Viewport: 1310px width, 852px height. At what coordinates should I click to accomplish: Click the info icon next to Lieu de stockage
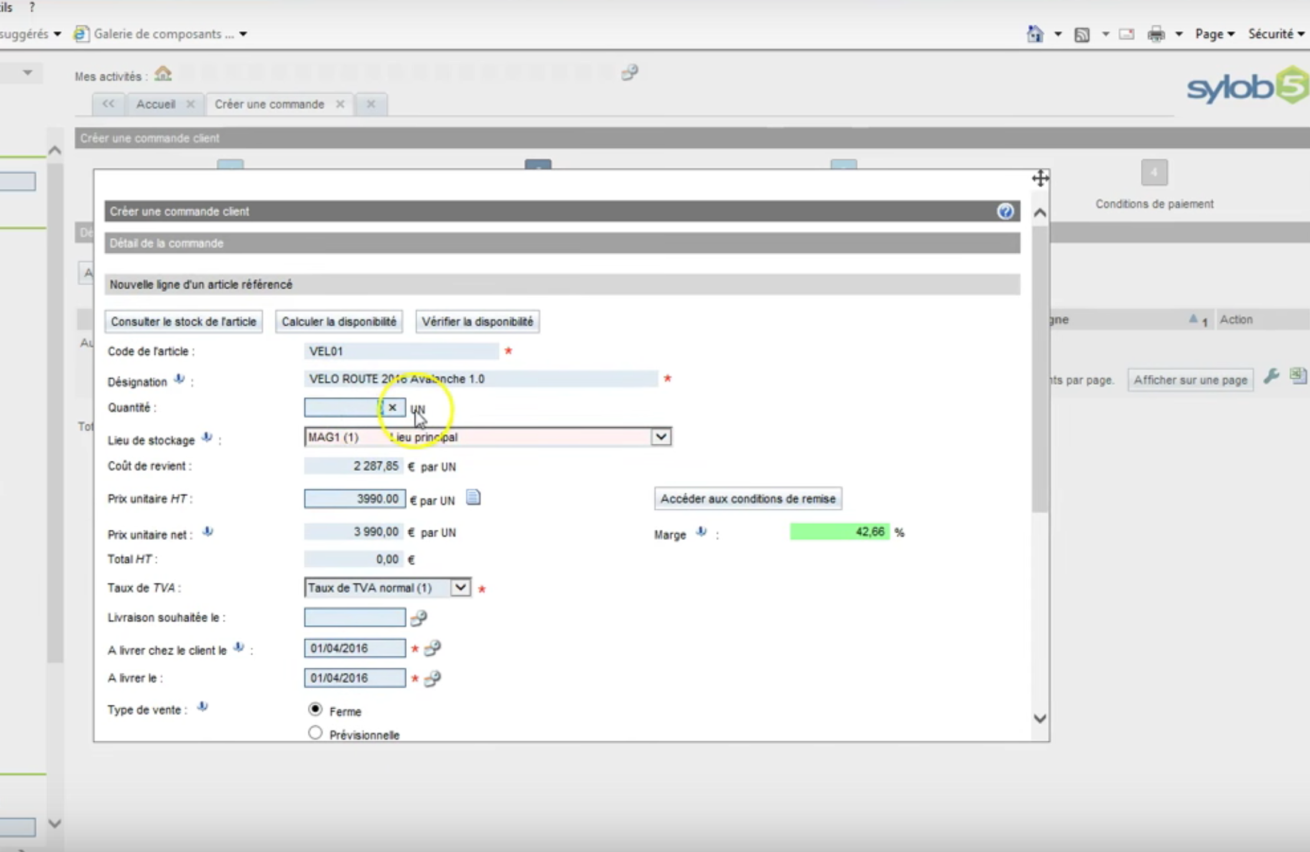coord(206,437)
